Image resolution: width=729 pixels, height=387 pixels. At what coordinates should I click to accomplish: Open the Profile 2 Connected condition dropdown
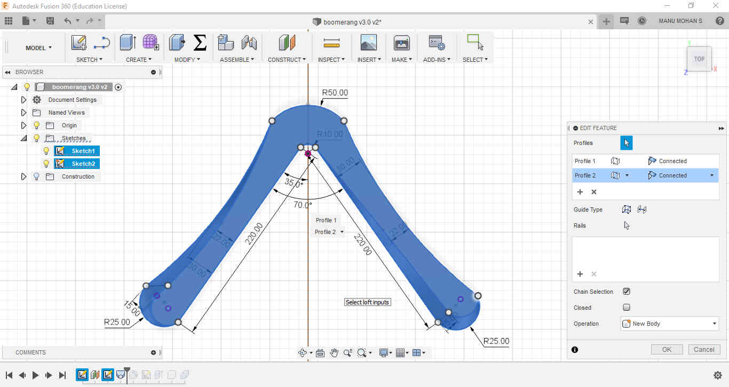[712, 175]
